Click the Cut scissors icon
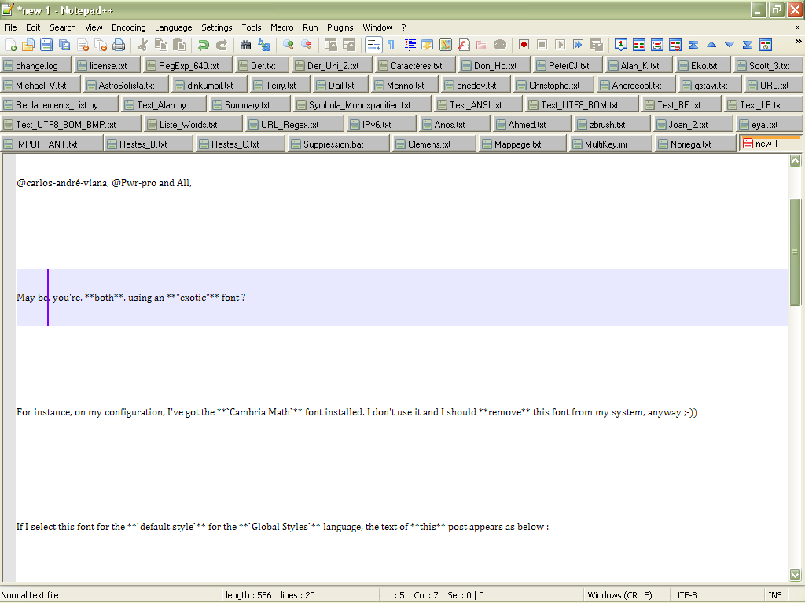The width and height of the screenshot is (805, 603). pos(143,45)
